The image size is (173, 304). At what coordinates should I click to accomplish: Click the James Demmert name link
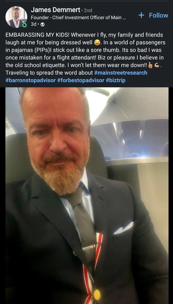pyautogui.click(x=55, y=9)
